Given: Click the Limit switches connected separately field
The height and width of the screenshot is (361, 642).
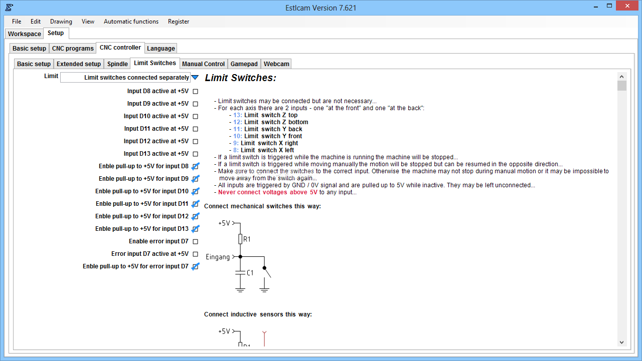Looking at the screenshot, I should coord(125,78).
